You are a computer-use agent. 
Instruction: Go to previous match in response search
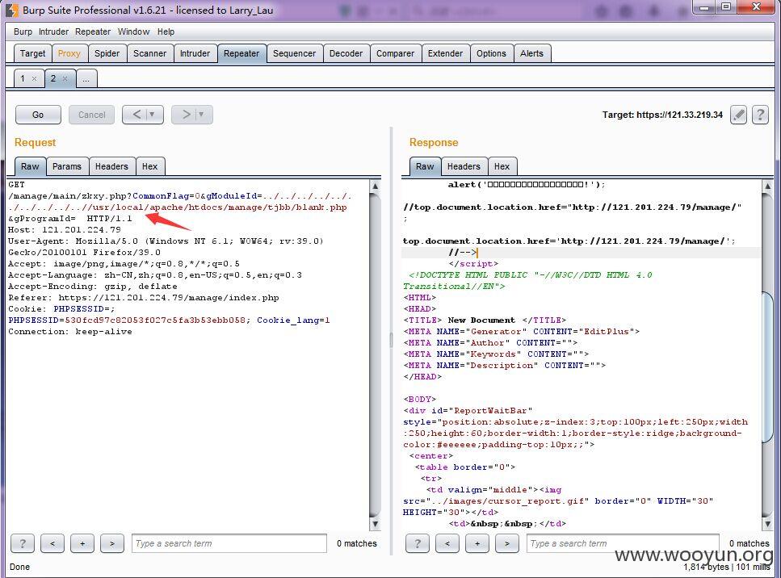tap(447, 543)
